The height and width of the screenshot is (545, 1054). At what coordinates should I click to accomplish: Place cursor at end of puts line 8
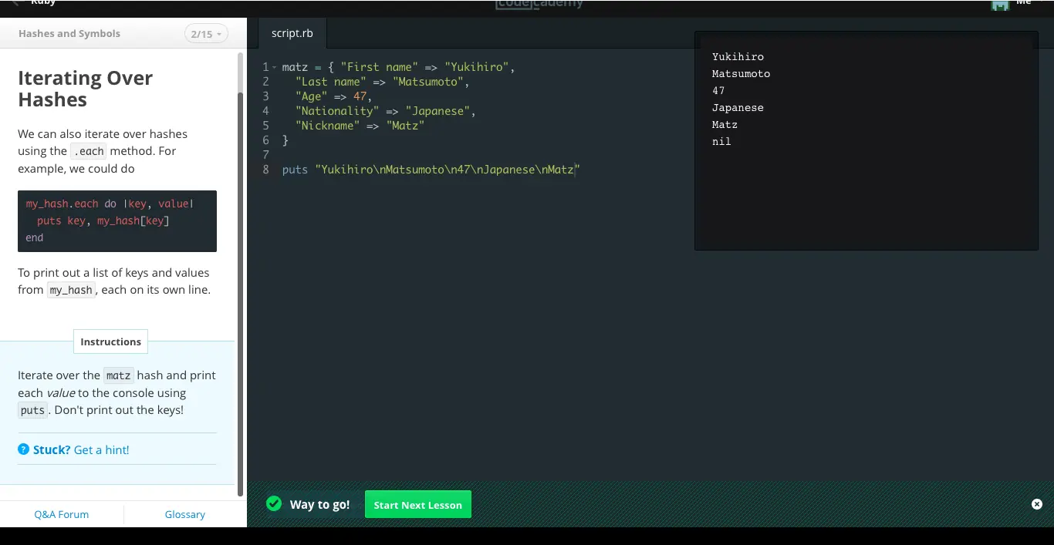point(580,170)
